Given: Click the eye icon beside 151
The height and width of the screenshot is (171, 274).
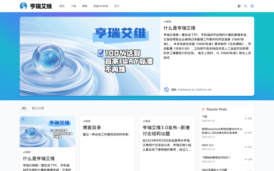Looking at the screenshot, I should [246, 147].
